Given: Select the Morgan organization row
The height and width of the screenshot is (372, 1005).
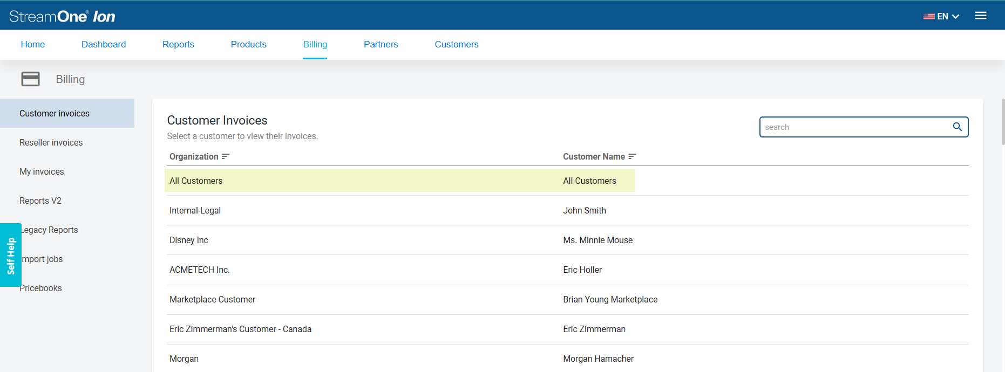Looking at the screenshot, I should 568,359.
